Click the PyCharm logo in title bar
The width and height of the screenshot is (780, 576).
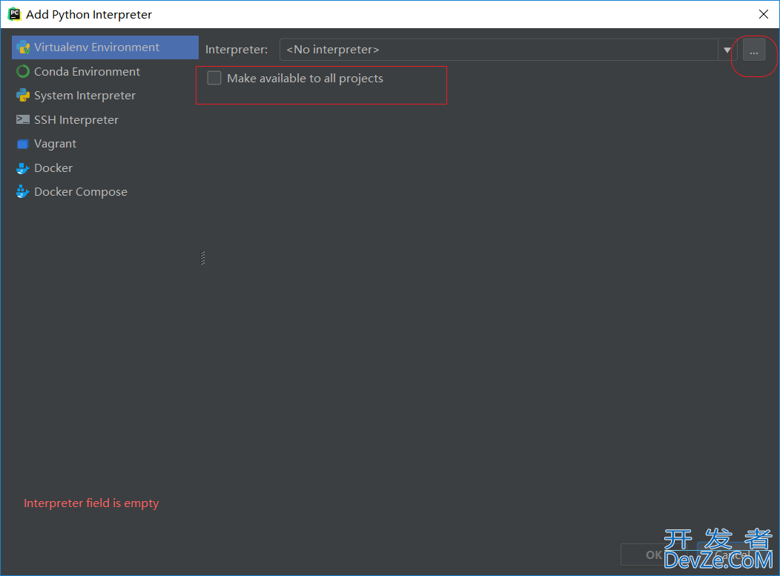[x=14, y=14]
